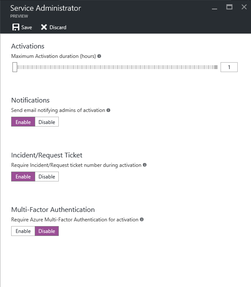Image resolution: width=251 pixels, height=287 pixels.
Task: Click the Save button label
Action: pyautogui.click(x=27, y=27)
